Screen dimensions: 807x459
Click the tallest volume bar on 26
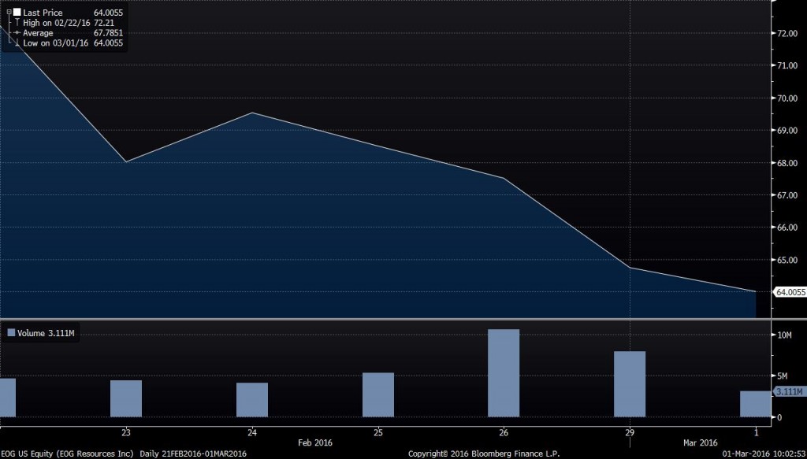(504, 372)
